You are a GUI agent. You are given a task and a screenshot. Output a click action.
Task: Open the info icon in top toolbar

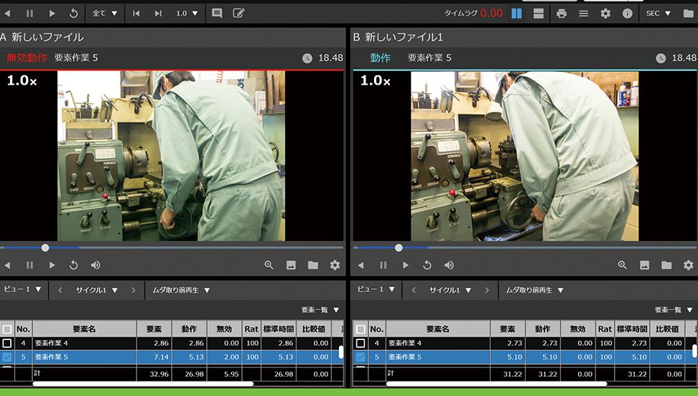[x=627, y=14]
